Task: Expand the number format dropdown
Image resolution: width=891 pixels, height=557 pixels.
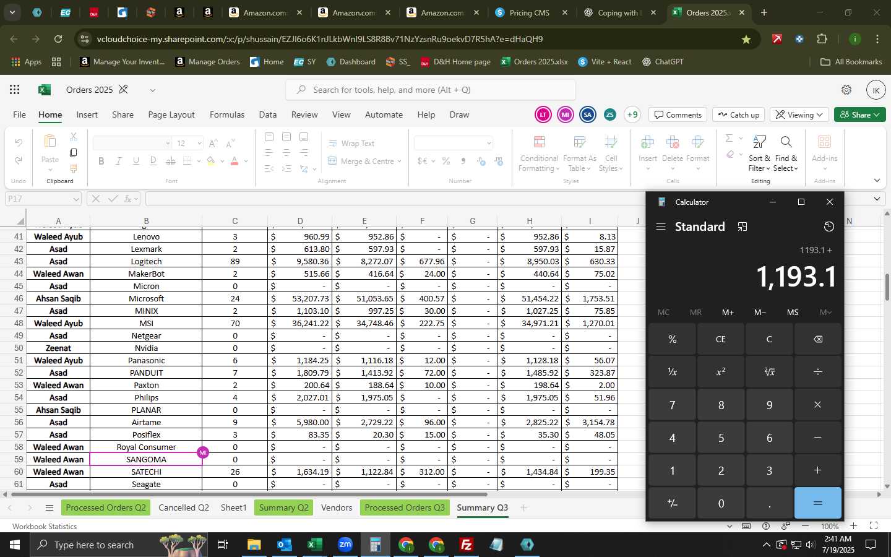Action: pyautogui.click(x=489, y=144)
